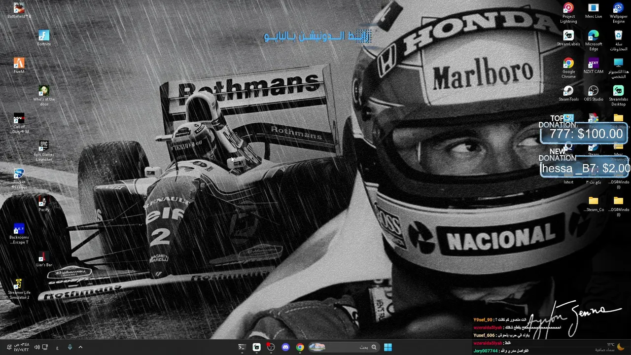Expand the hidden system tray icons chevron

pos(80,347)
